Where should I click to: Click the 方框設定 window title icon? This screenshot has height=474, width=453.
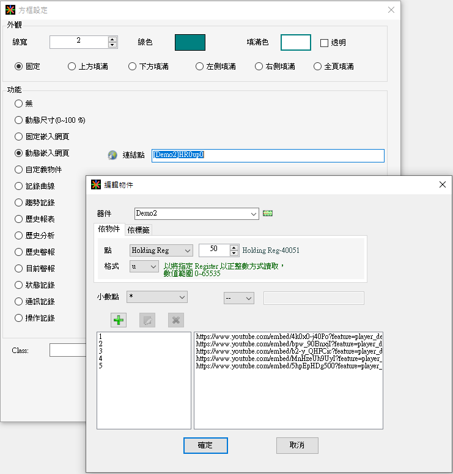tap(10, 10)
